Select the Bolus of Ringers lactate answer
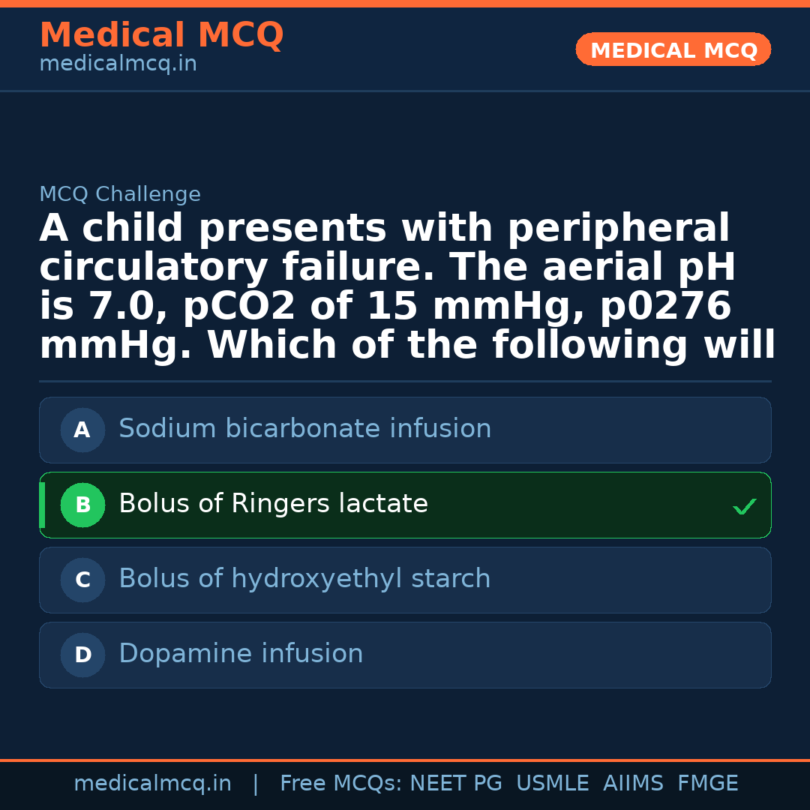The image size is (810, 810). click(x=273, y=504)
